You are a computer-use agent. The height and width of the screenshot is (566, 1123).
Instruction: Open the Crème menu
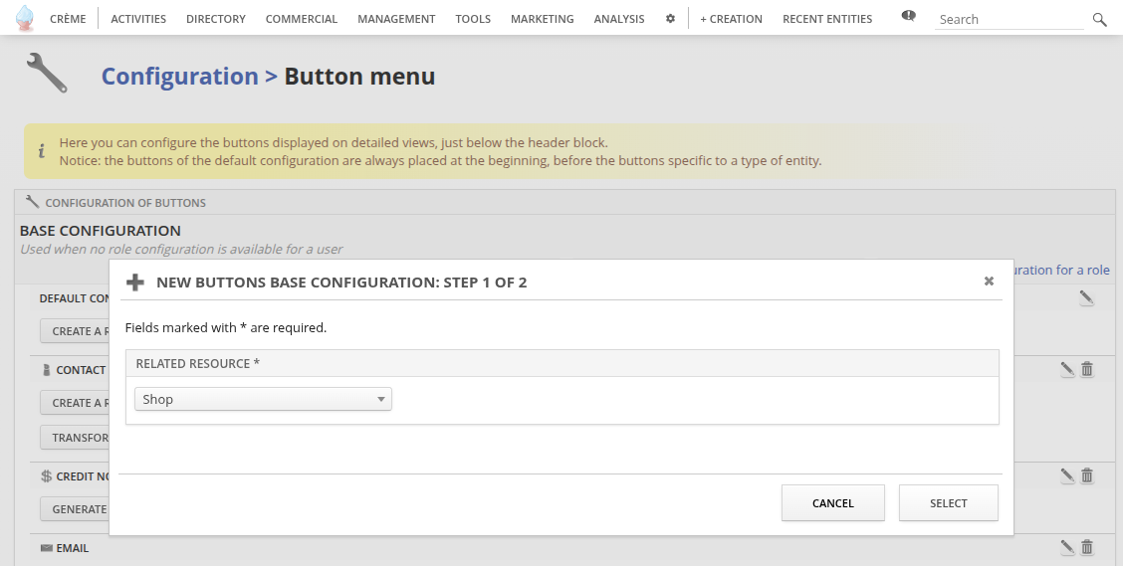[x=68, y=19]
